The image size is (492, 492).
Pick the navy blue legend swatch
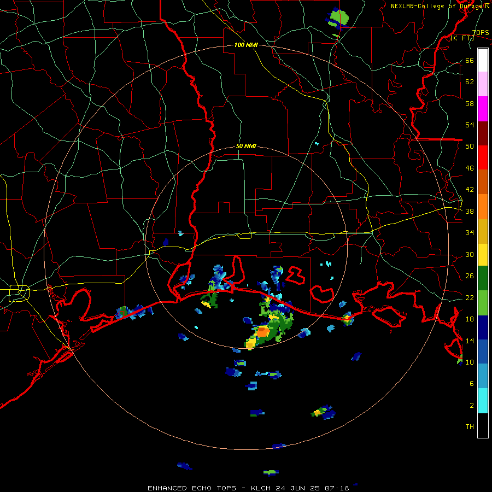(483, 327)
